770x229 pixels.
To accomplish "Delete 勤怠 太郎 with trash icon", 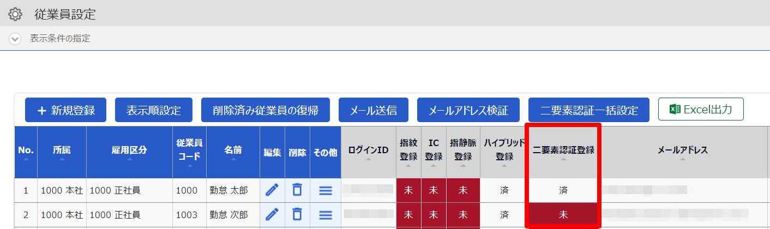I will [297, 190].
